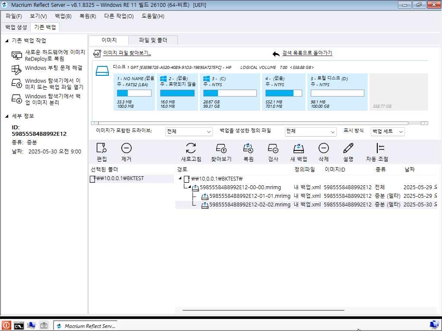Click the backup list horizontal scrollbar

[263, 310]
